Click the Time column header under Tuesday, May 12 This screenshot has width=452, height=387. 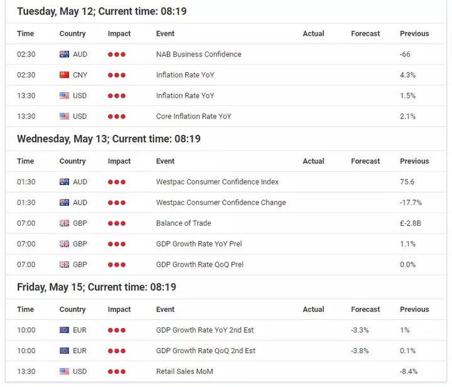tap(25, 33)
